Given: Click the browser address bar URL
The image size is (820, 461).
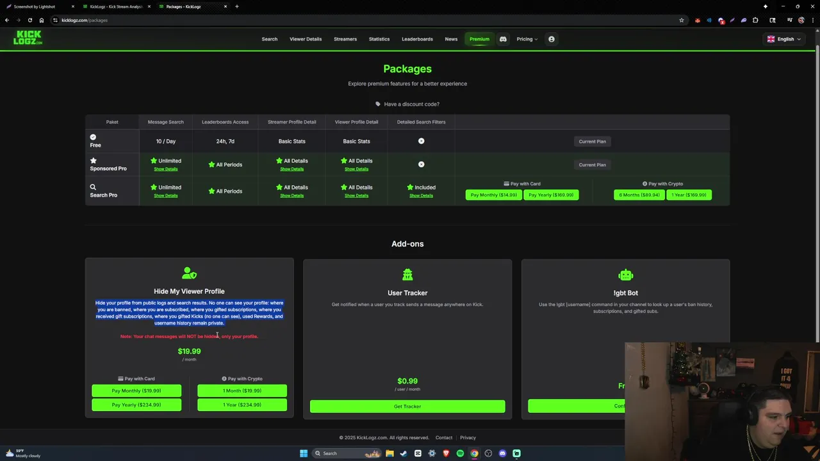Looking at the screenshot, I should tap(85, 20).
